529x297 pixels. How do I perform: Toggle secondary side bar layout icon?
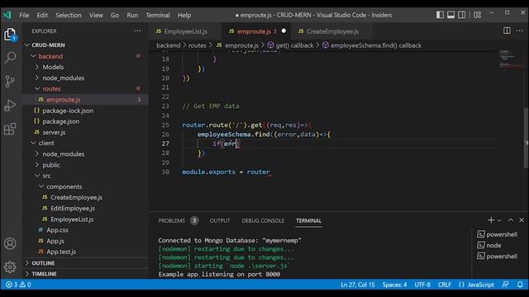[x=462, y=15]
